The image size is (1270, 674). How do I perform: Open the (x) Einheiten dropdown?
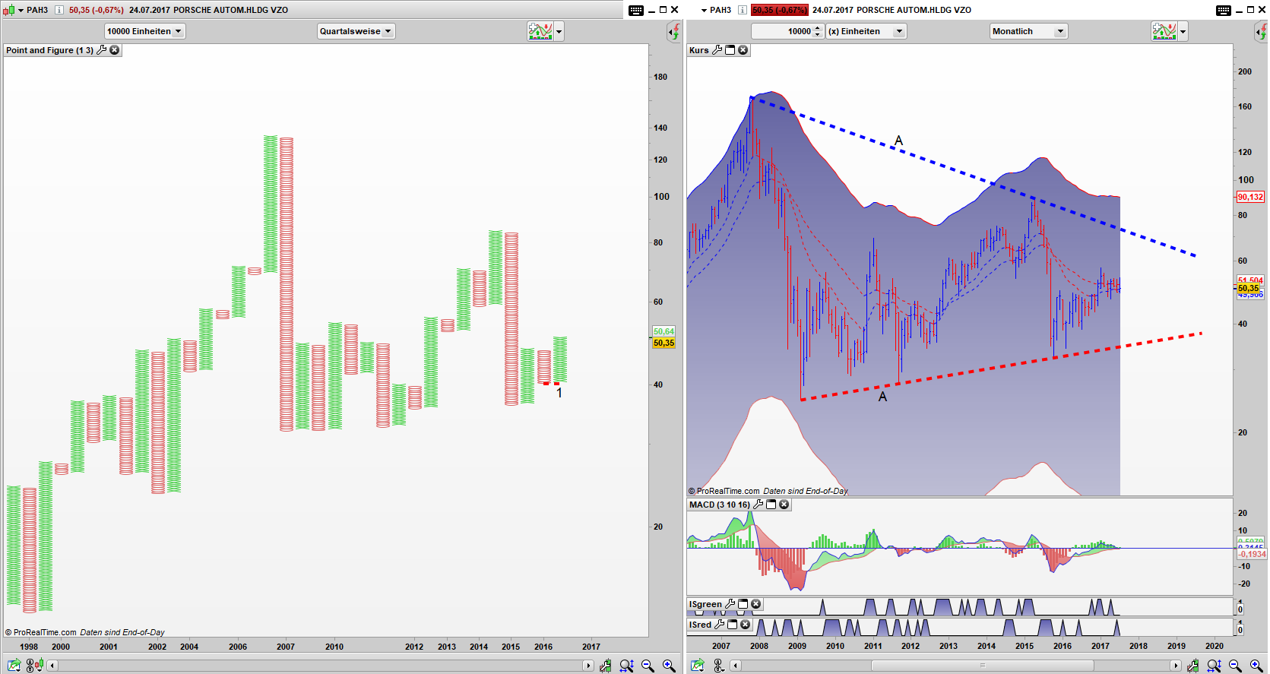866,31
